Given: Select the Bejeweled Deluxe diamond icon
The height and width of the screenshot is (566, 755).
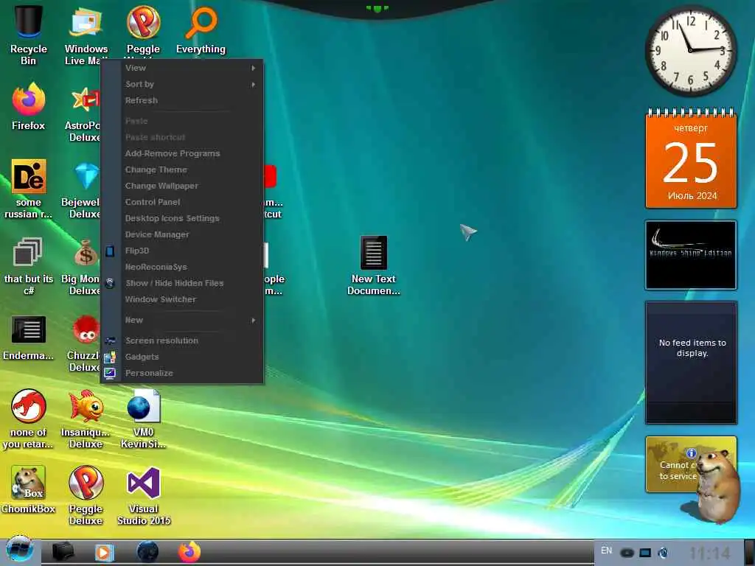Looking at the screenshot, I should [83, 189].
